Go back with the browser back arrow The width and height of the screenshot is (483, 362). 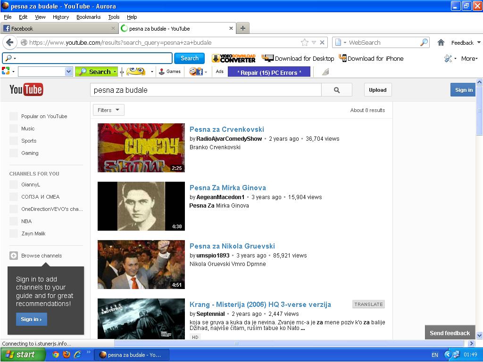[10, 42]
